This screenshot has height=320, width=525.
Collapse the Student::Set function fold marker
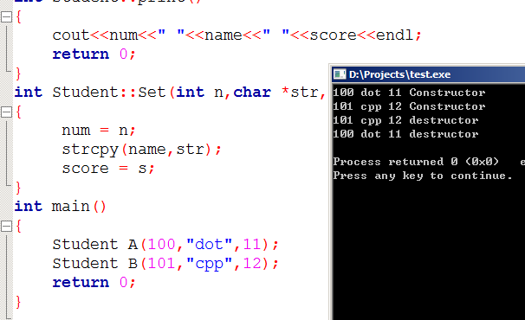coord(6,112)
